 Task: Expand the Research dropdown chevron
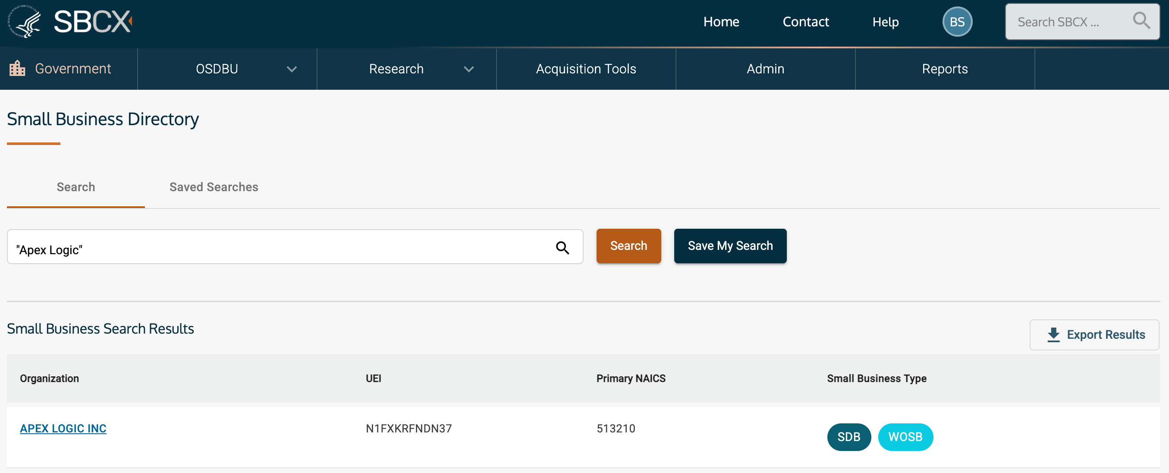click(469, 69)
